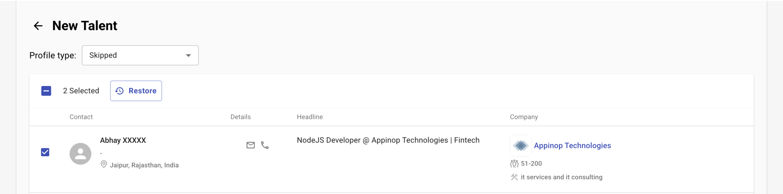The width and height of the screenshot is (783, 194).
Task: Click the location pin icon beside Jaipur
Action: point(104,164)
